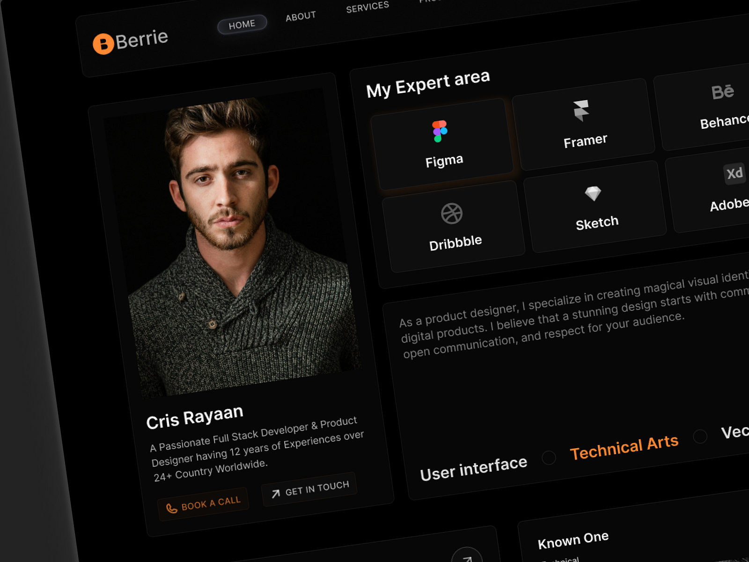Image resolution: width=749 pixels, height=562 pixels.
Task: Click the BOOK A CALL button
Action: [x=203, y=504]
